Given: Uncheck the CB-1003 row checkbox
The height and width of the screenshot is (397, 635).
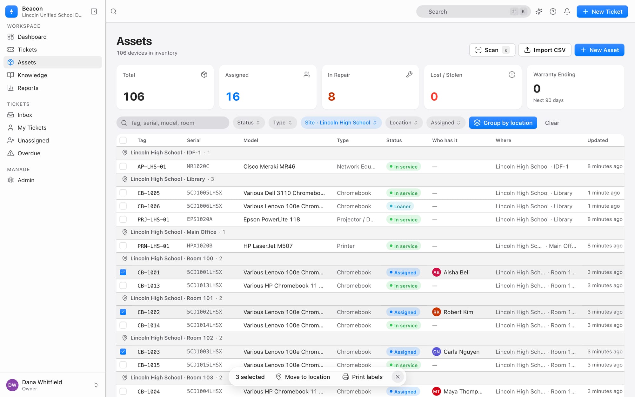Looking at the screenshot, I should (123, 352).
